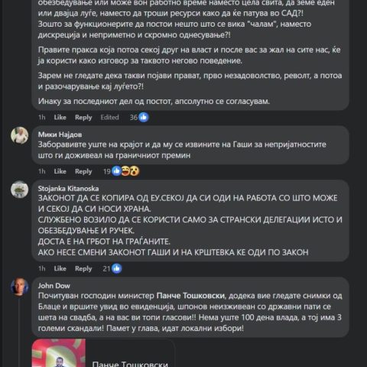This screenshot has width=367, height=367.
Task: Open the Панче Тошковски preview thumbnail
Action: click(x=59, y=353)
